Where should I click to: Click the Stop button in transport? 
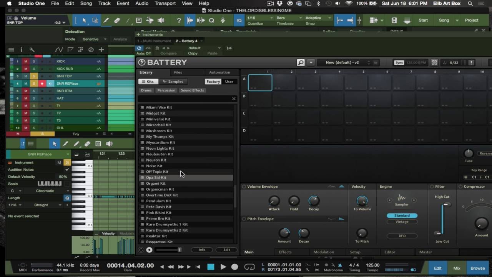click(211, 267)
